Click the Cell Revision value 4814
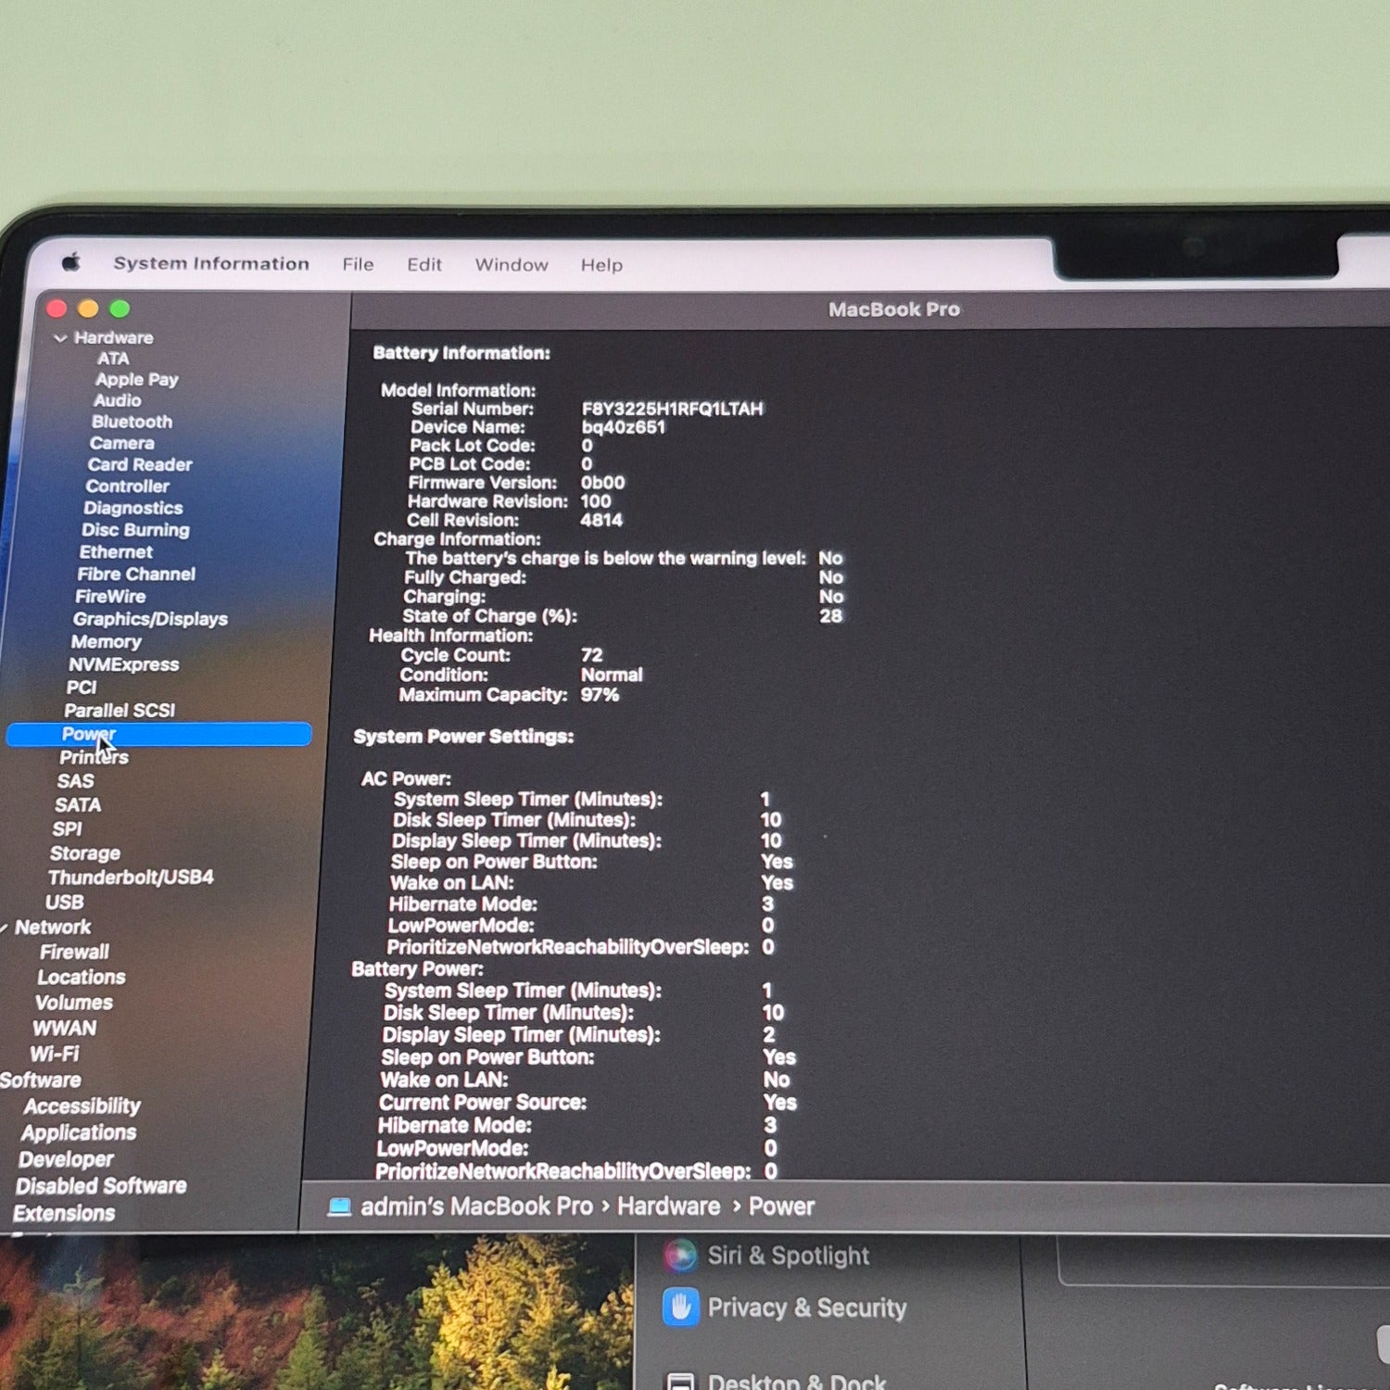The image size is (1390, 1390). coord(601,520)
